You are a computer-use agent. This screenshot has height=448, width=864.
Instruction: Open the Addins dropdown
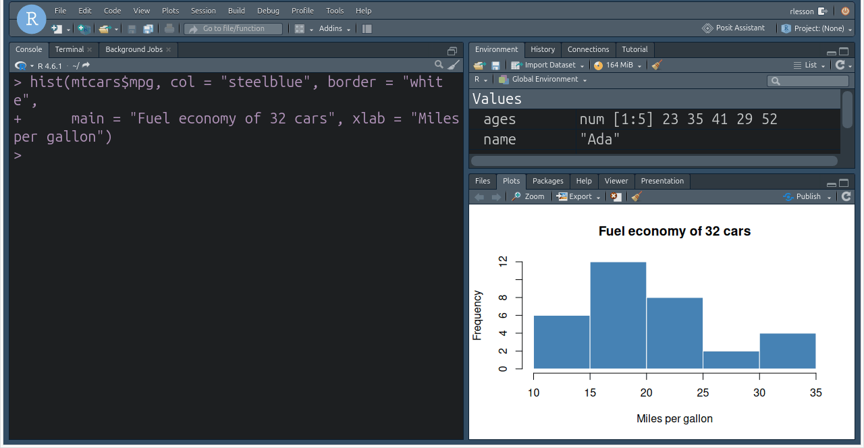(335, 28)
